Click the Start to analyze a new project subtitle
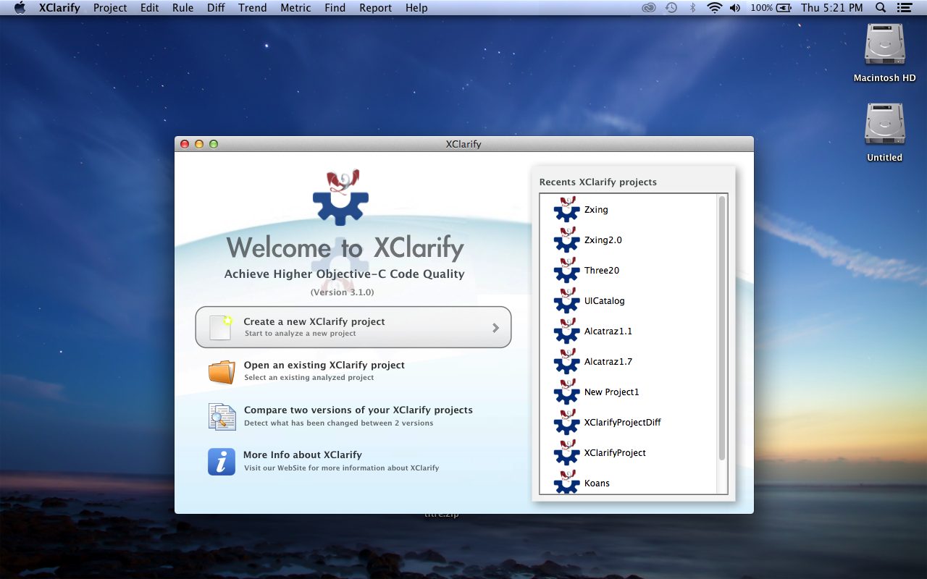The height and width of the screenshot is (579, 927). coord(301,334)
